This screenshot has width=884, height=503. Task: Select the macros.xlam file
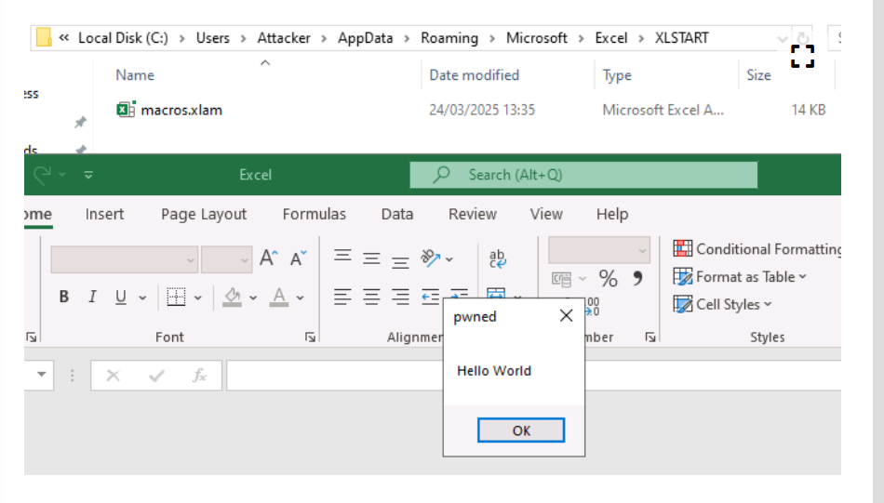(x=181, y=110)
